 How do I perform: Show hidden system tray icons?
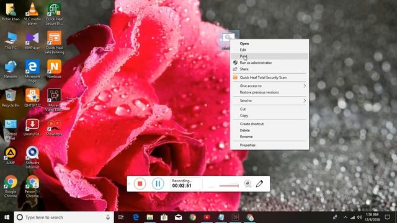pyautogui.click(x=346, y=217)
